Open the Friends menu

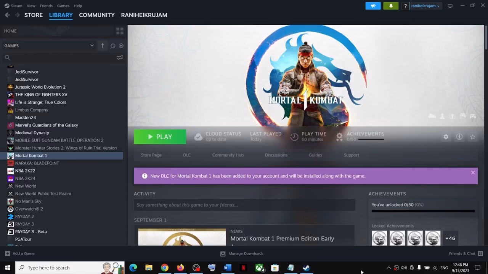click(46, 6)
